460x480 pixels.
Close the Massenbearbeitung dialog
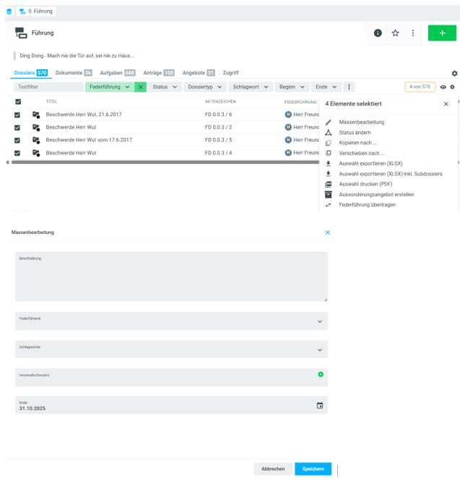tap(327, 232)
